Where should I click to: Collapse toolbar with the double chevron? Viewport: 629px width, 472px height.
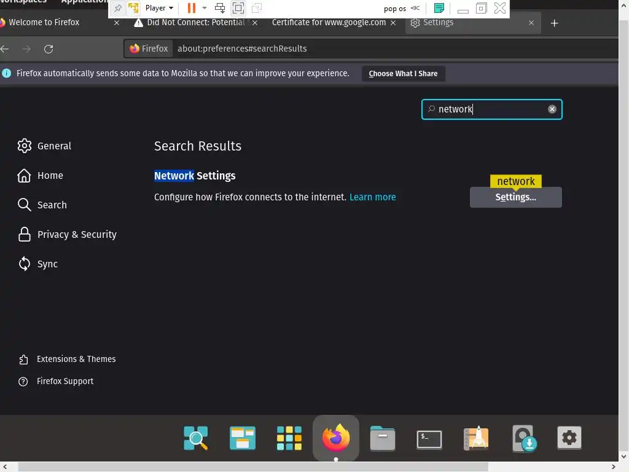click(415, 8)
